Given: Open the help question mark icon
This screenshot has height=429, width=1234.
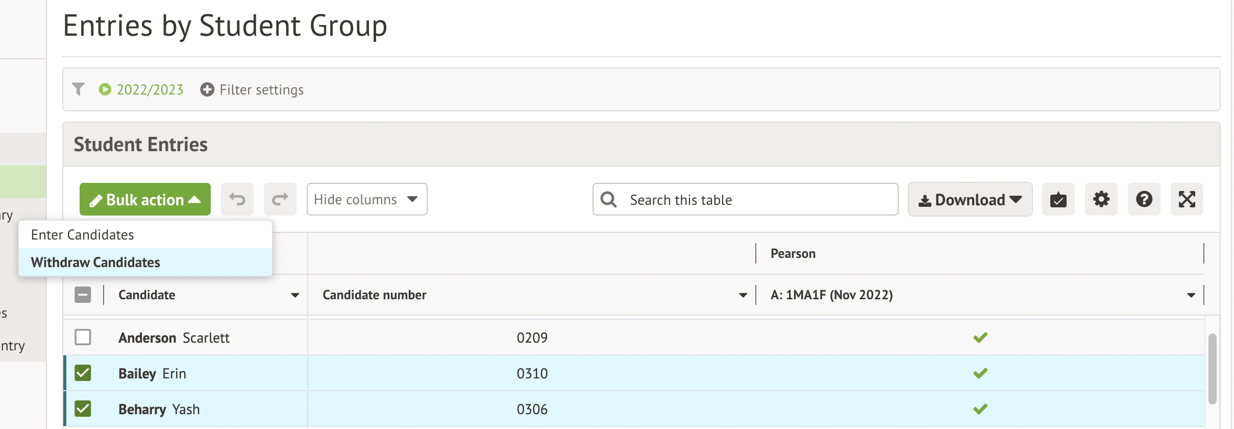Looking at the screenshot, I should [x=1144, y=199].
